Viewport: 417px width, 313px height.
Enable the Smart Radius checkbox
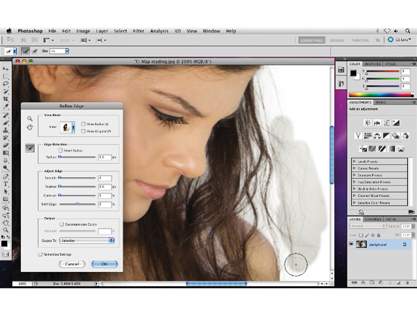(x=61, y=150)
